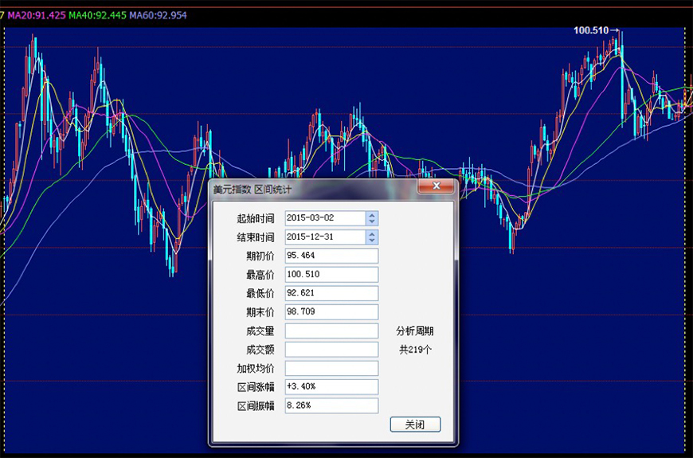
Task: Click the 期初价 field with 95.464
Action: (331, 256)
